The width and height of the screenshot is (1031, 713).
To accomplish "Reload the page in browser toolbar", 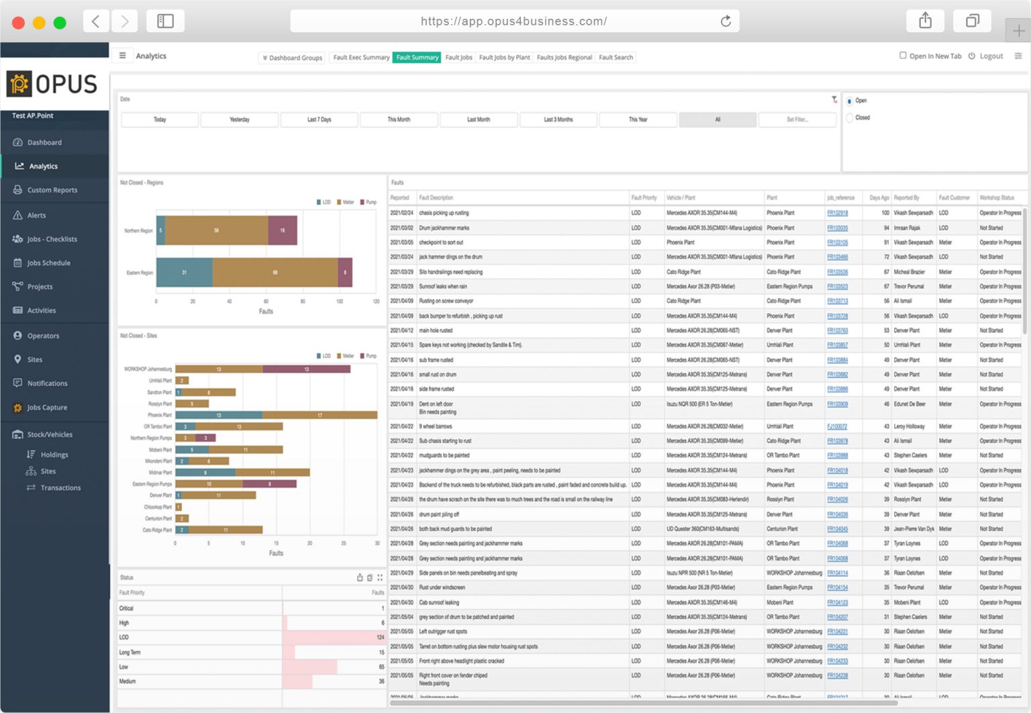I will [x=726, y=21].
